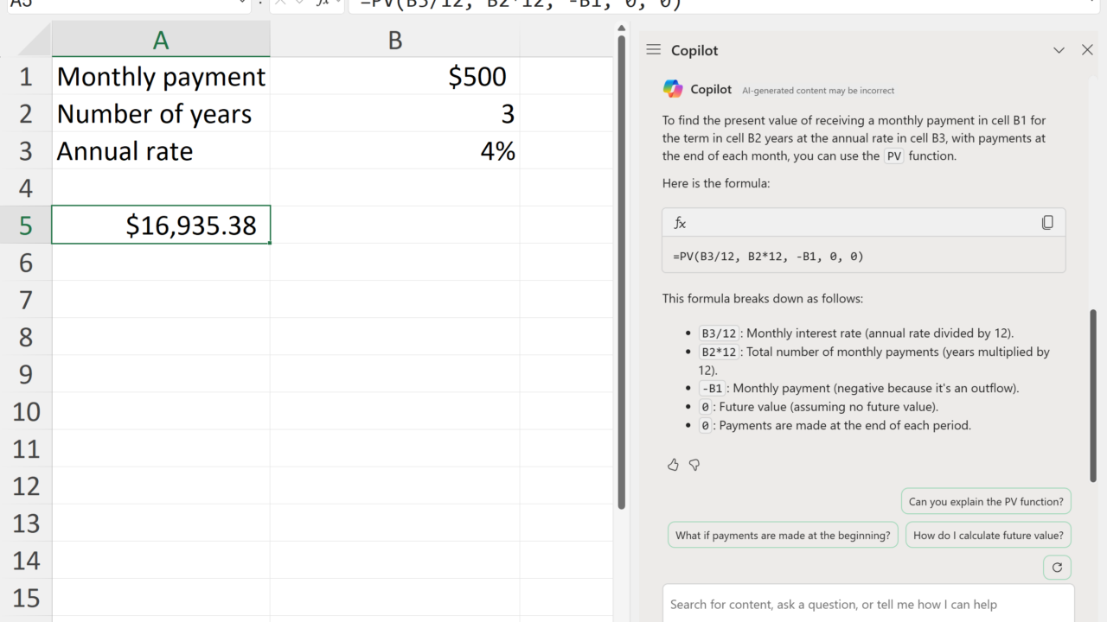Select the cell showing $500

coord(394,76)
